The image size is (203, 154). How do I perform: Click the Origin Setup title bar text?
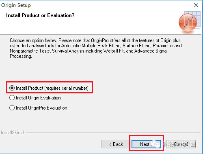pyautogui.click(x=16, y=5)
